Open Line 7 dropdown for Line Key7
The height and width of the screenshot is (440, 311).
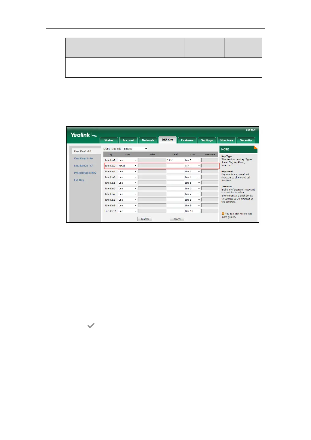(x=192, y=194)
